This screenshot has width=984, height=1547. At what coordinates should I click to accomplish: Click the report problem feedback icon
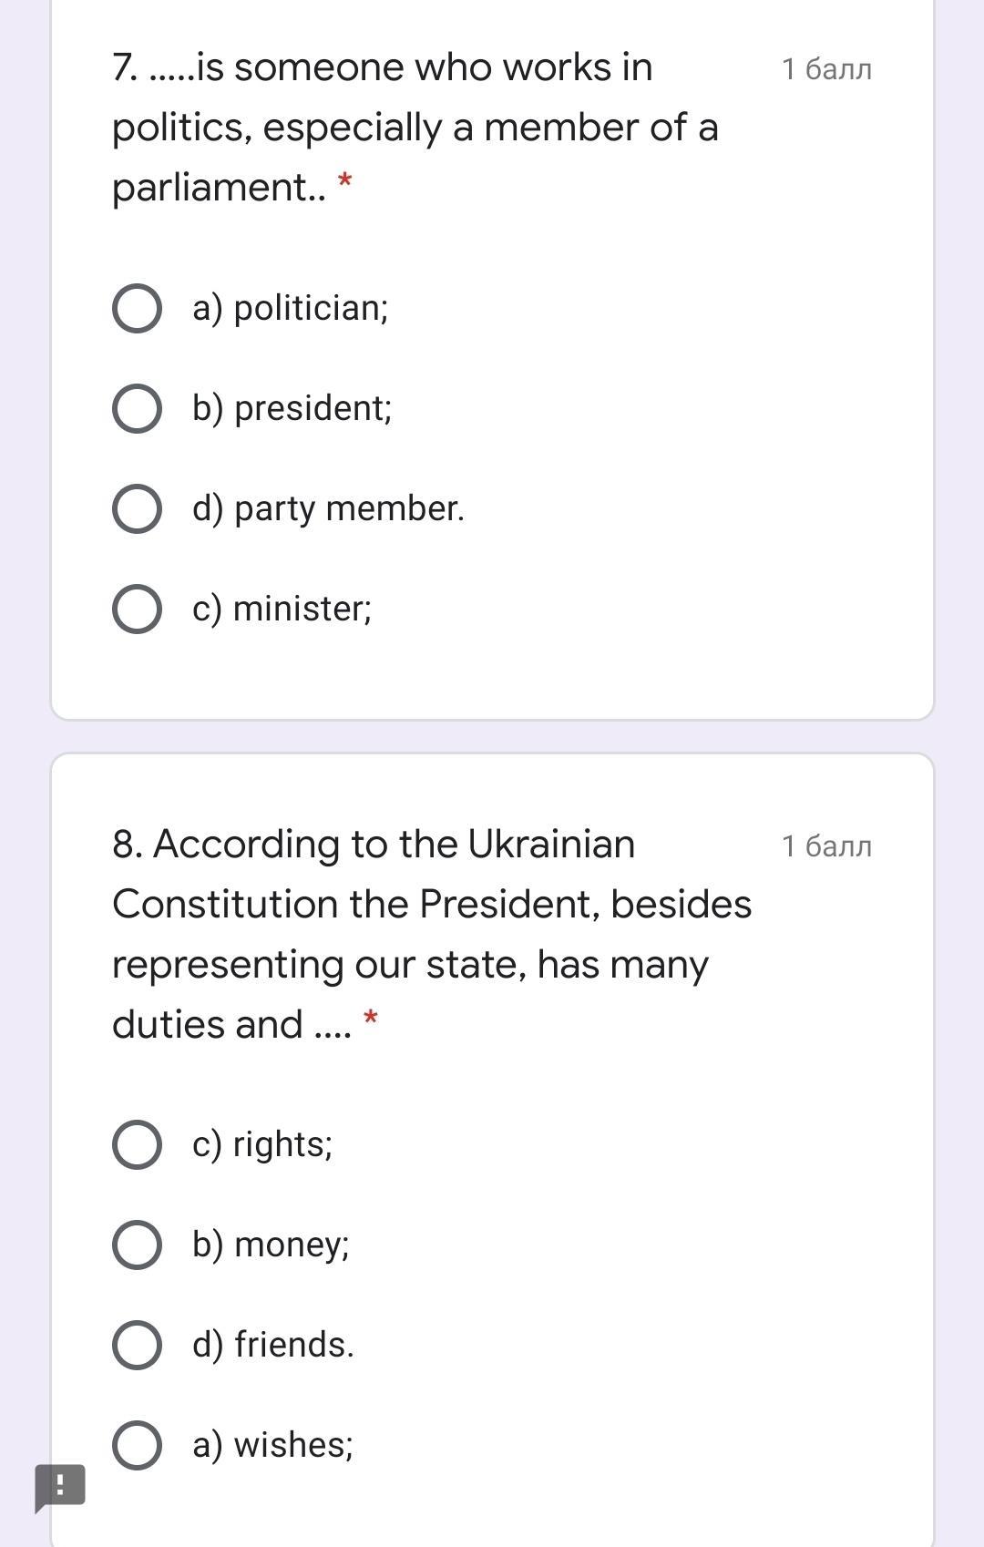pos(60,1486)
